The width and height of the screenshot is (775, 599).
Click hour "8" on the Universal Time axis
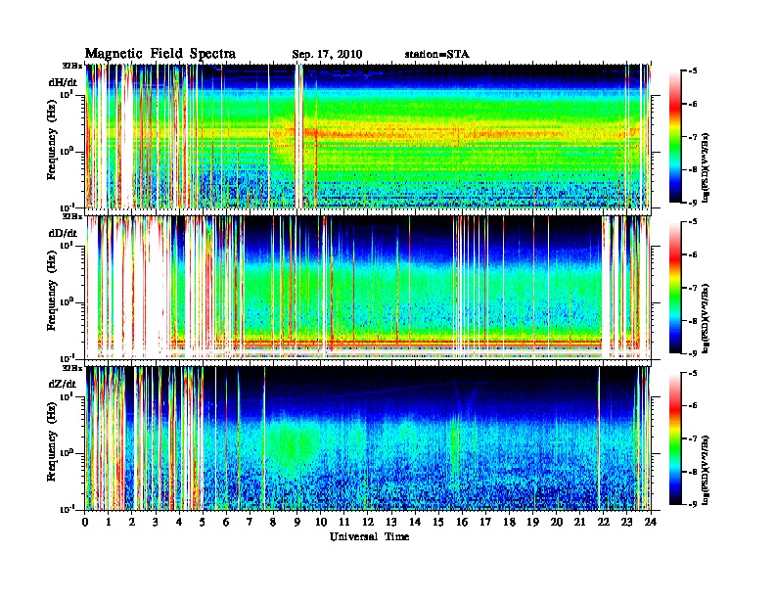point(273,522)
